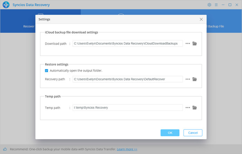Viewport: 242px width, 154px height.
Task: Open the gear settings icon in title bar
Action: tap(209, 5)
